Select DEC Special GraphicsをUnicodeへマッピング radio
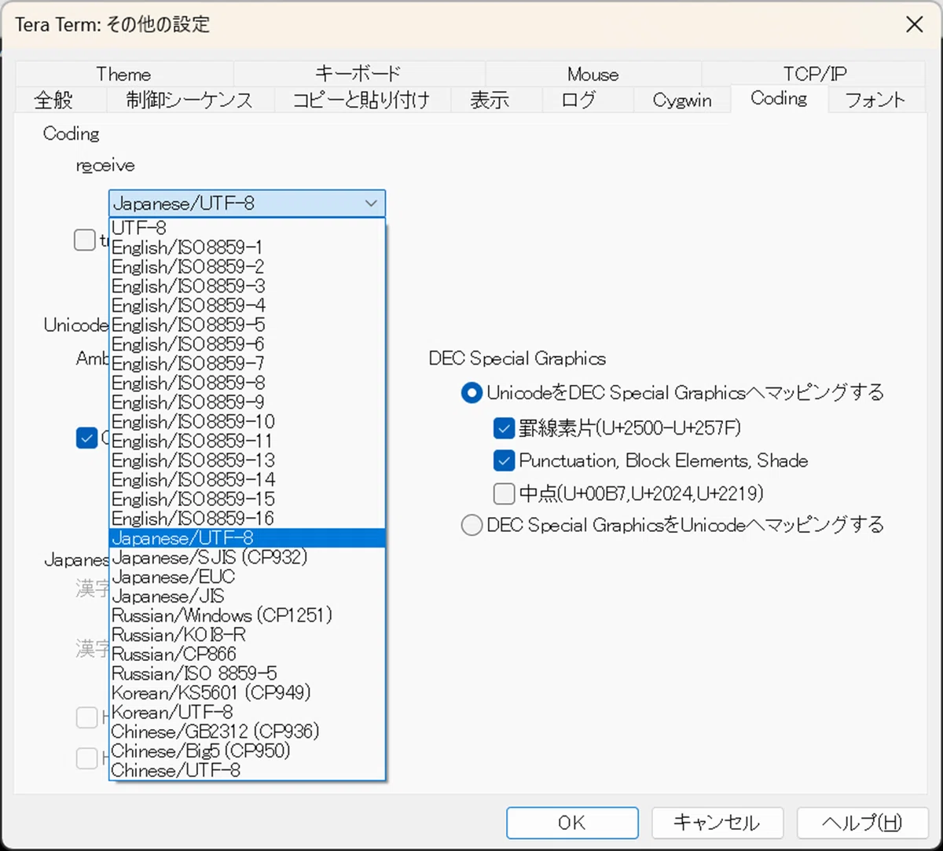 click(472, 525)
